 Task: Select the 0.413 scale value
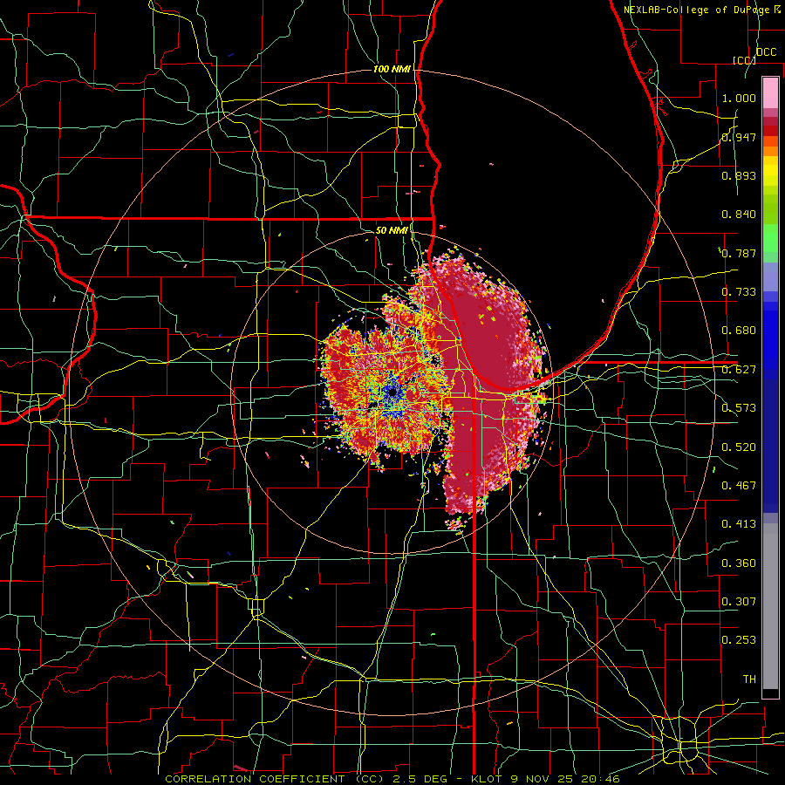tap(739, 524)
